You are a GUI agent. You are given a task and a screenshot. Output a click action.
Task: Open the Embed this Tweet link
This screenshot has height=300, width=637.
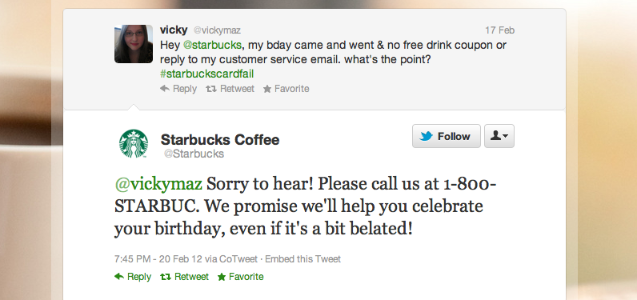tap(303, 259)
